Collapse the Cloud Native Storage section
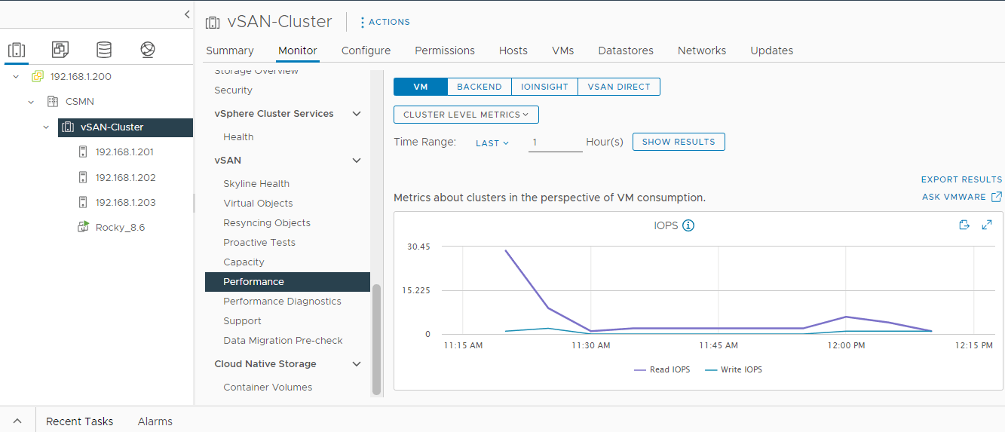 click(357, 364)
